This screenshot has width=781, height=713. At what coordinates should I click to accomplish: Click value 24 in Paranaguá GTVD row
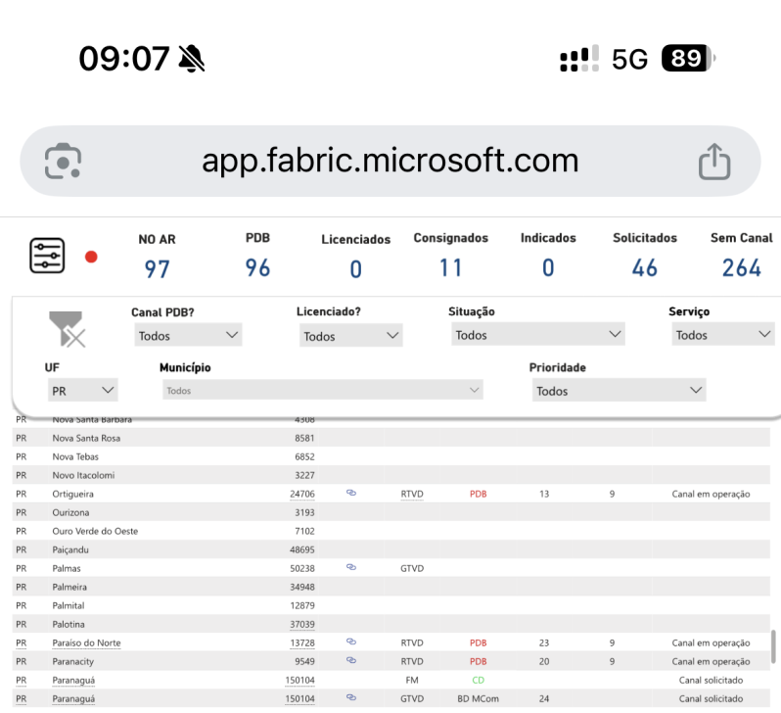tap(544, 698)
